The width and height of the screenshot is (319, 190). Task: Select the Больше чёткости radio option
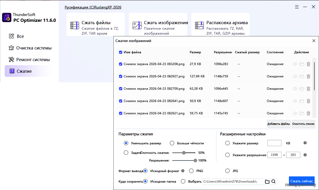(172, 143)
